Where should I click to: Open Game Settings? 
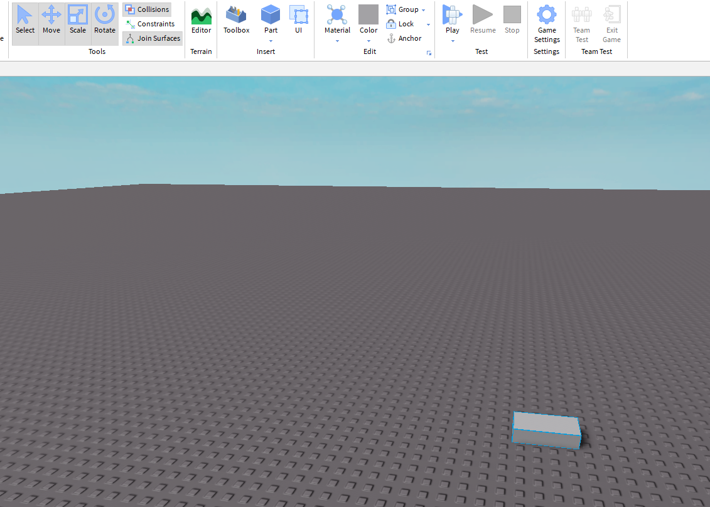(546, 23)
